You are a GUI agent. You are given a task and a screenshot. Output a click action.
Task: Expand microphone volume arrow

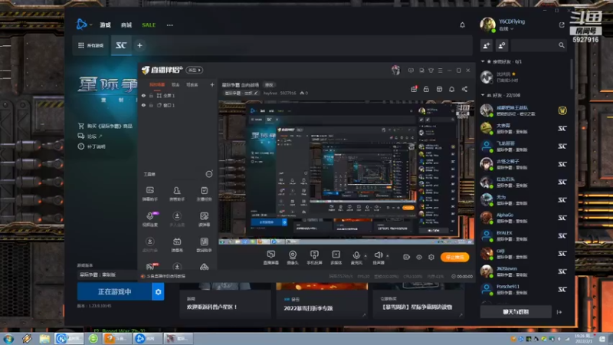point(366,256)
